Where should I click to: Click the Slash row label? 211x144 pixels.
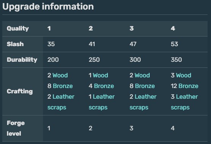click(x=22, y=44)
